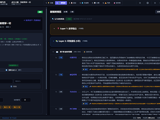Click the 关系网 stats in status bar
Screen dimensions: 160x120
[x=149, y=118]
